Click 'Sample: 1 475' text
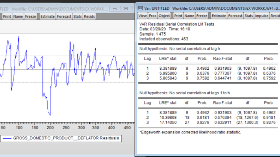 pyautogui.click(x=153, y=34)
